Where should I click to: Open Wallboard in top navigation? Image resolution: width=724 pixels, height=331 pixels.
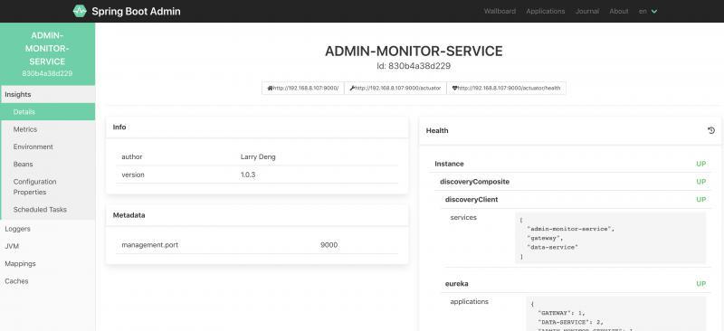(x=500, y=11)
